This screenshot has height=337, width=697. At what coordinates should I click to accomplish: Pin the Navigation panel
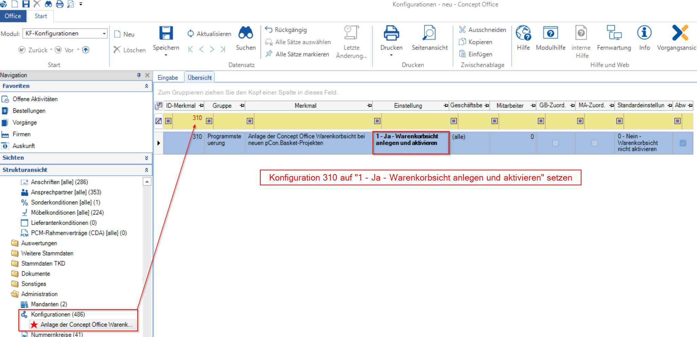pos(139,75)
